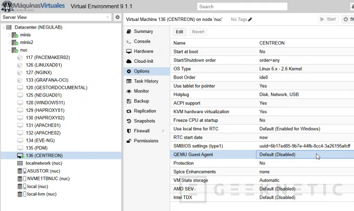Click the container icon for 117 (PACEMAKER02)
354x211 pixels.
pos(20,58)
